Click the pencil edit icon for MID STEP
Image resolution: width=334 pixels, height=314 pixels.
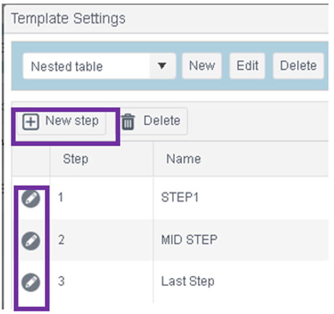31,241
